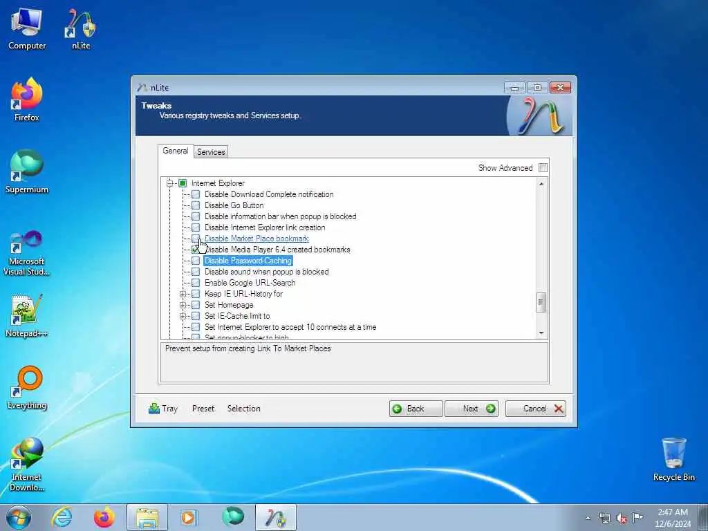708x531 pixels.
Task: Open the Selection menu
Action: click(x=244, y=409)
